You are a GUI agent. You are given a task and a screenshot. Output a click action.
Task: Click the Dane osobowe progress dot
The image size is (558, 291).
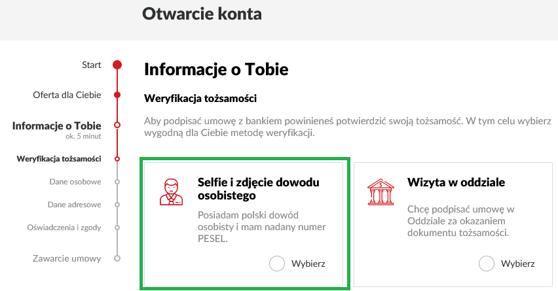tap(117, 181)
